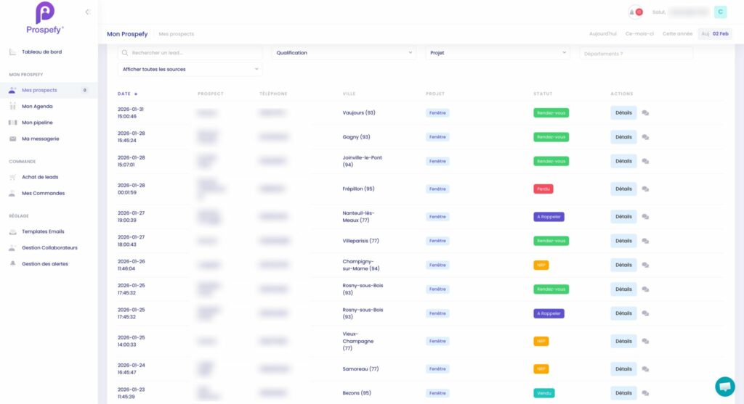The image size is (744, 404).
Task: Open chat bubble icon for Frépillon row
Action: (645, 189)
